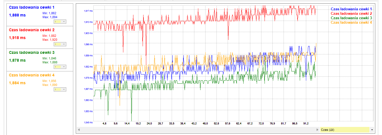Open the dropdown under Czas ładowania cewki 2
Screen dimensions: 382x135
click(x=60, y=44)
